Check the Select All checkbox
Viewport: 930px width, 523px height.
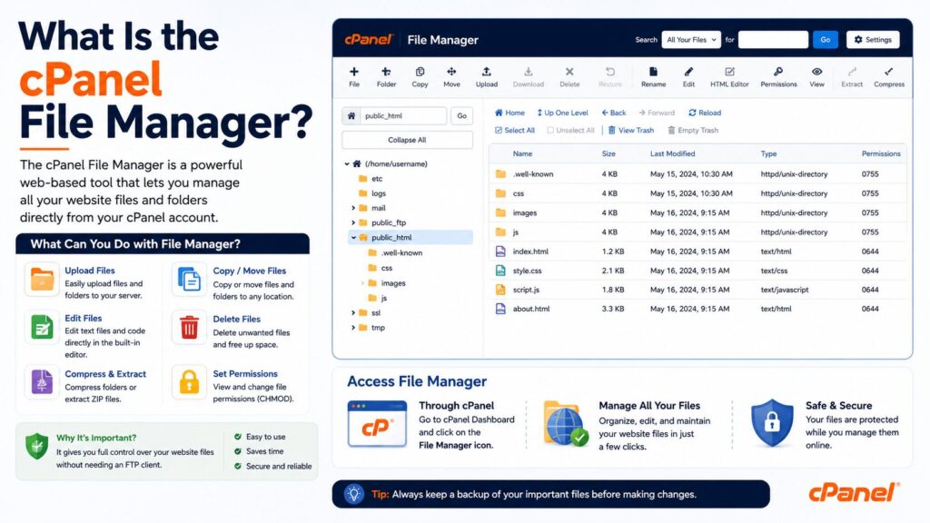pos(499,131)
